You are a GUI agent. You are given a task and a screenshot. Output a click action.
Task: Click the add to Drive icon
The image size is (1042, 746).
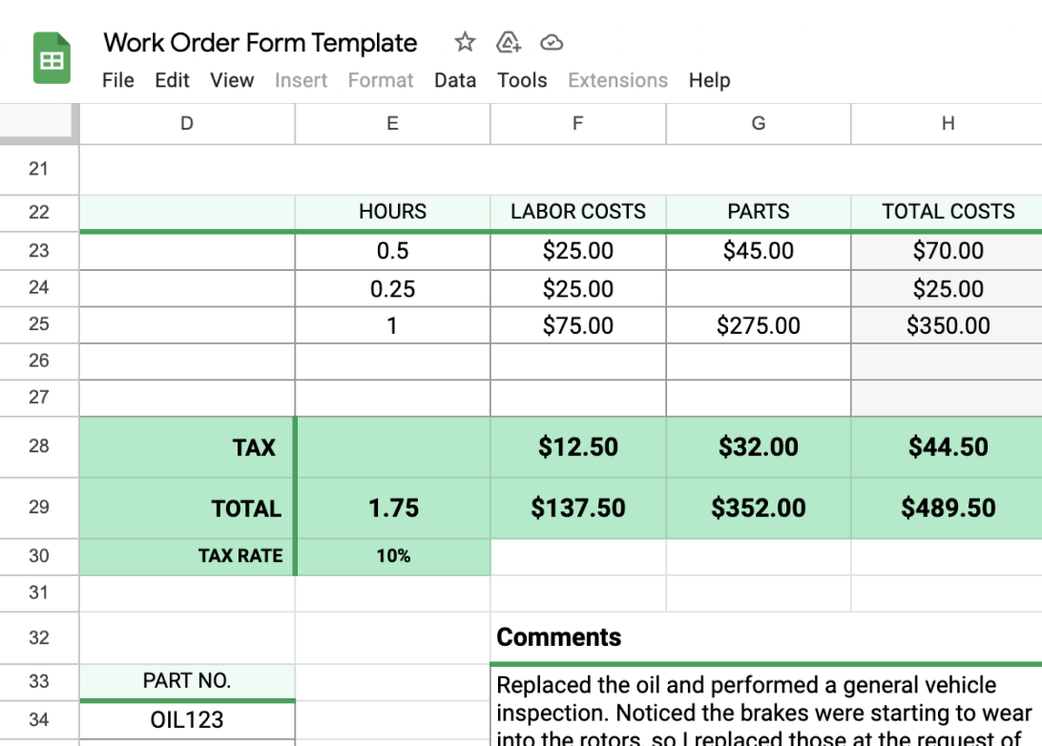point(509,43)
